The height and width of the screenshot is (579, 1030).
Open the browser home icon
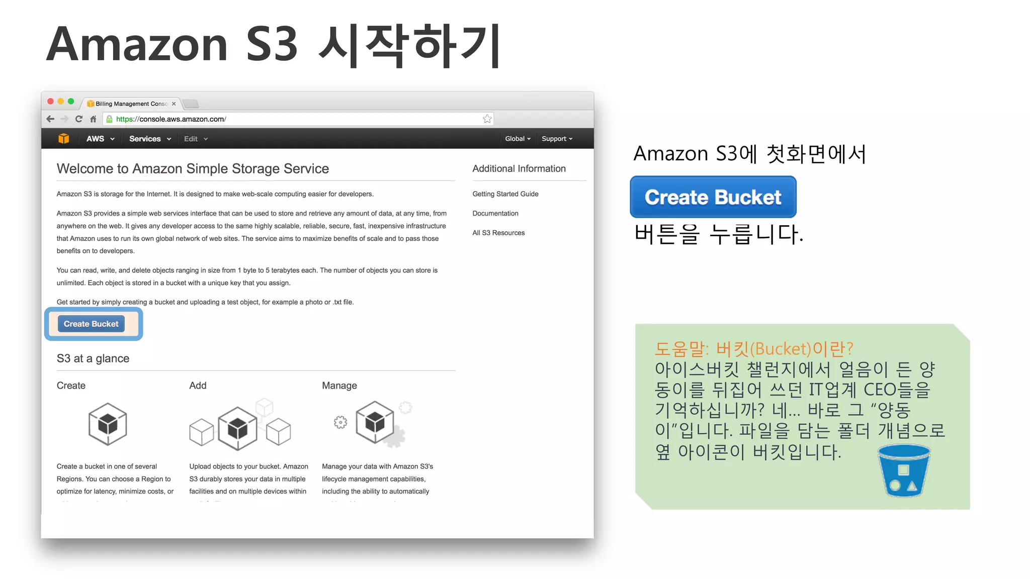93,119
